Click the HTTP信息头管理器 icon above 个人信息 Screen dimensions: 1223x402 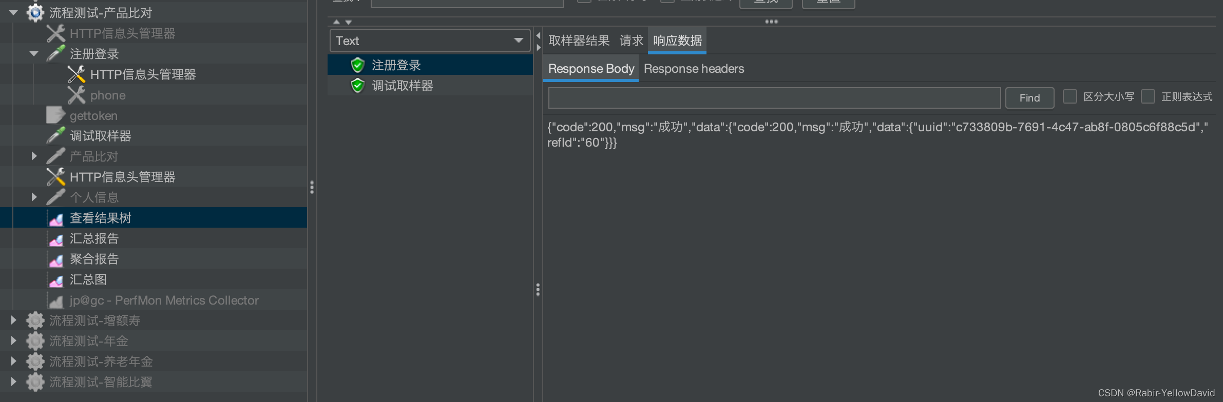55,177
